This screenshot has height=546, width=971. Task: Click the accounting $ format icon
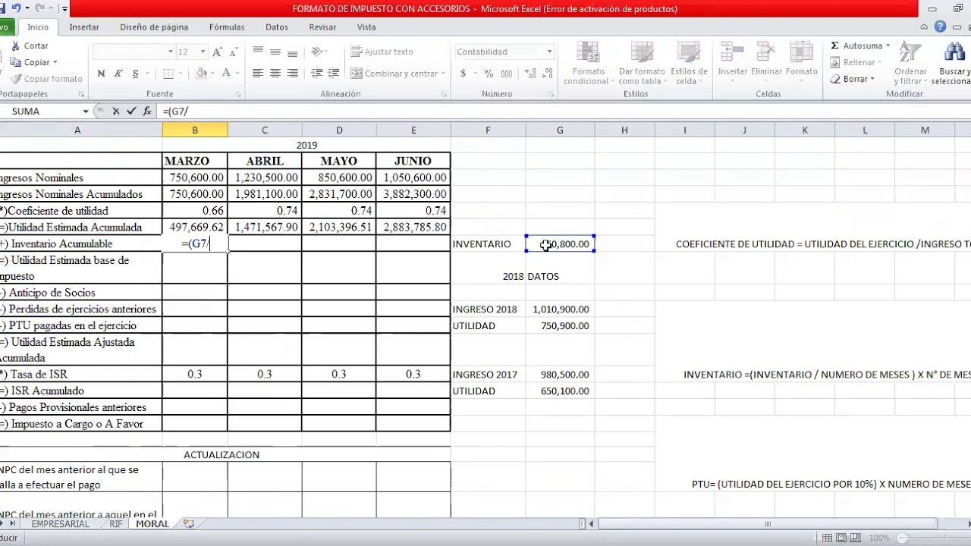point(463,74)
